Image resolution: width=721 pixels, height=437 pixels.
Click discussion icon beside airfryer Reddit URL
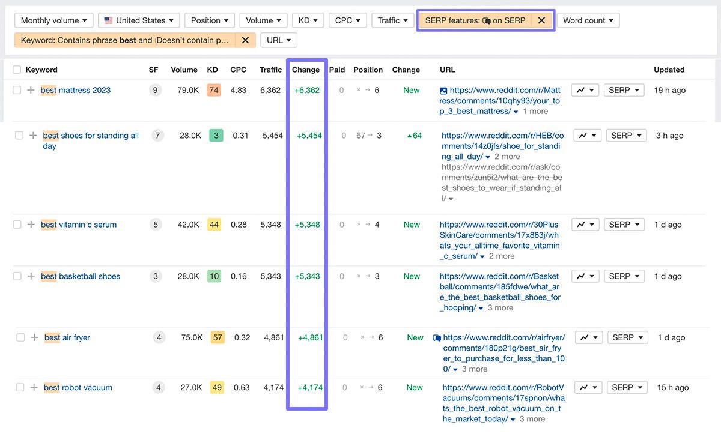(x=437, y=338)
